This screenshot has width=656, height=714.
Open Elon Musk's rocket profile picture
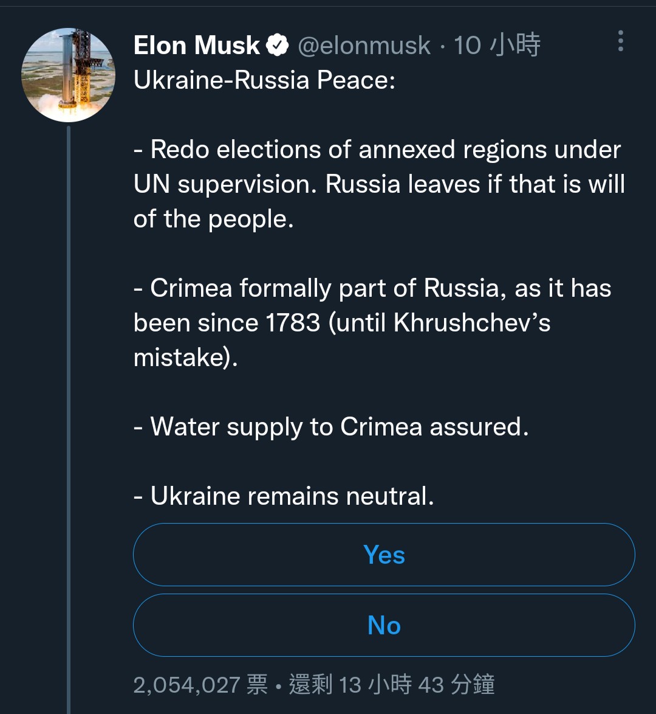(x=68, y=75)
